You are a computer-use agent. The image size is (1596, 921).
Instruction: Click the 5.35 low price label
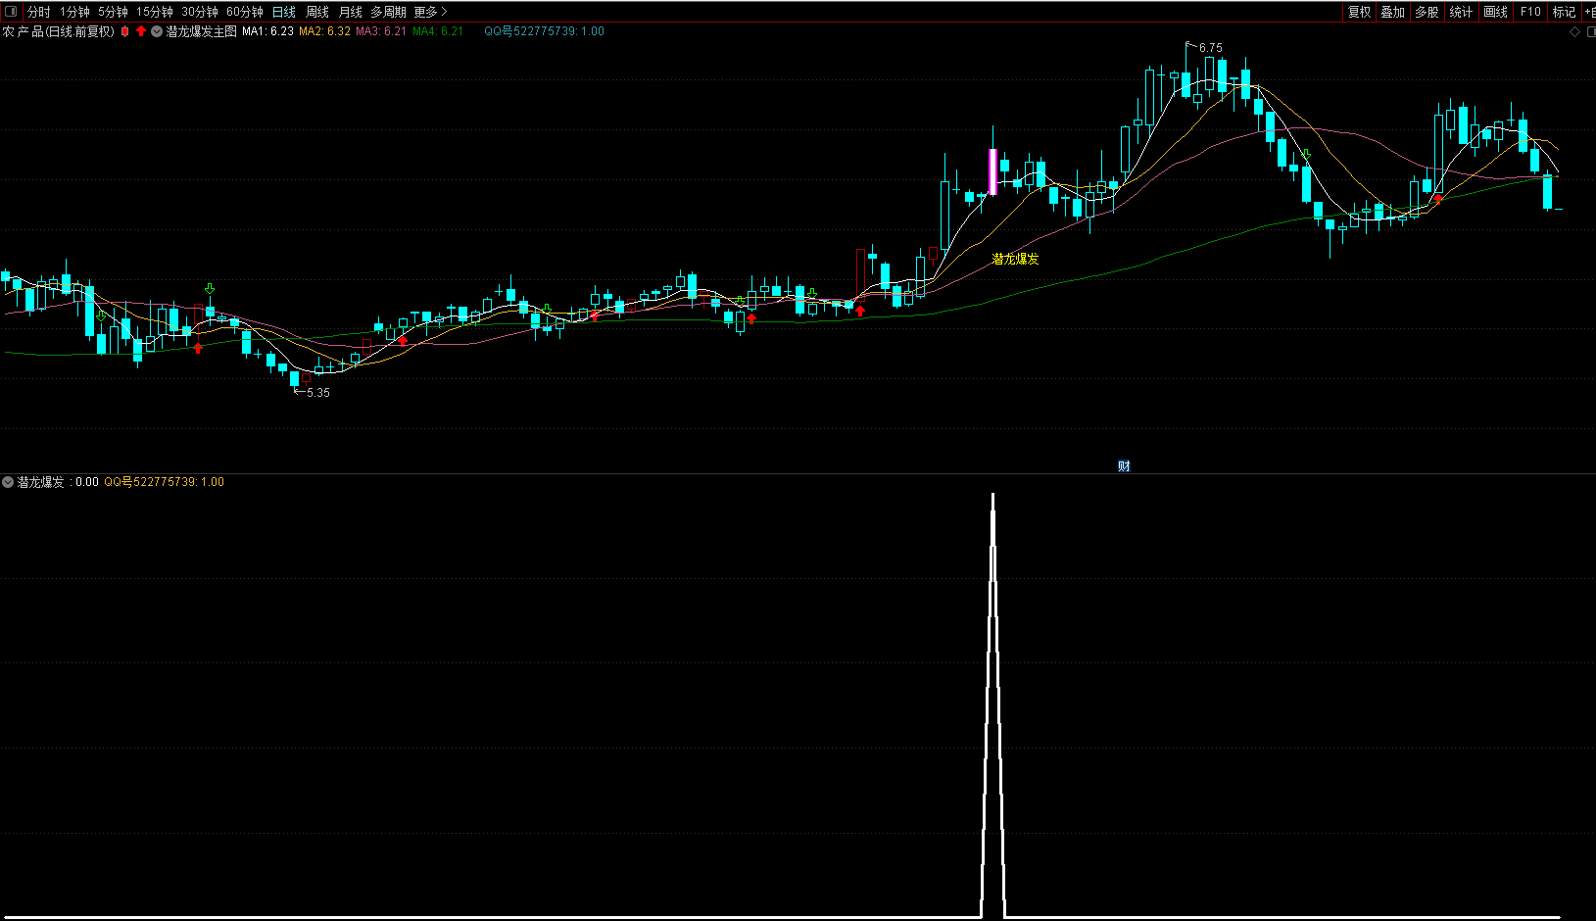click(318, 392)
